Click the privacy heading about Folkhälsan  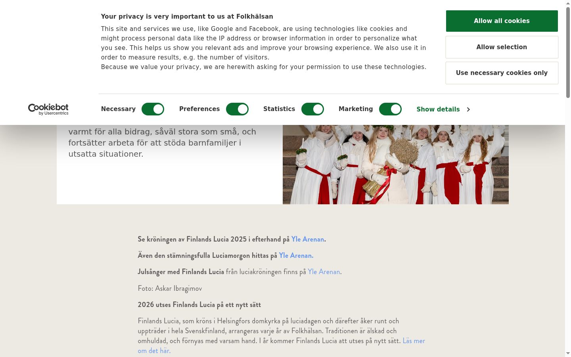click(187, 17)
